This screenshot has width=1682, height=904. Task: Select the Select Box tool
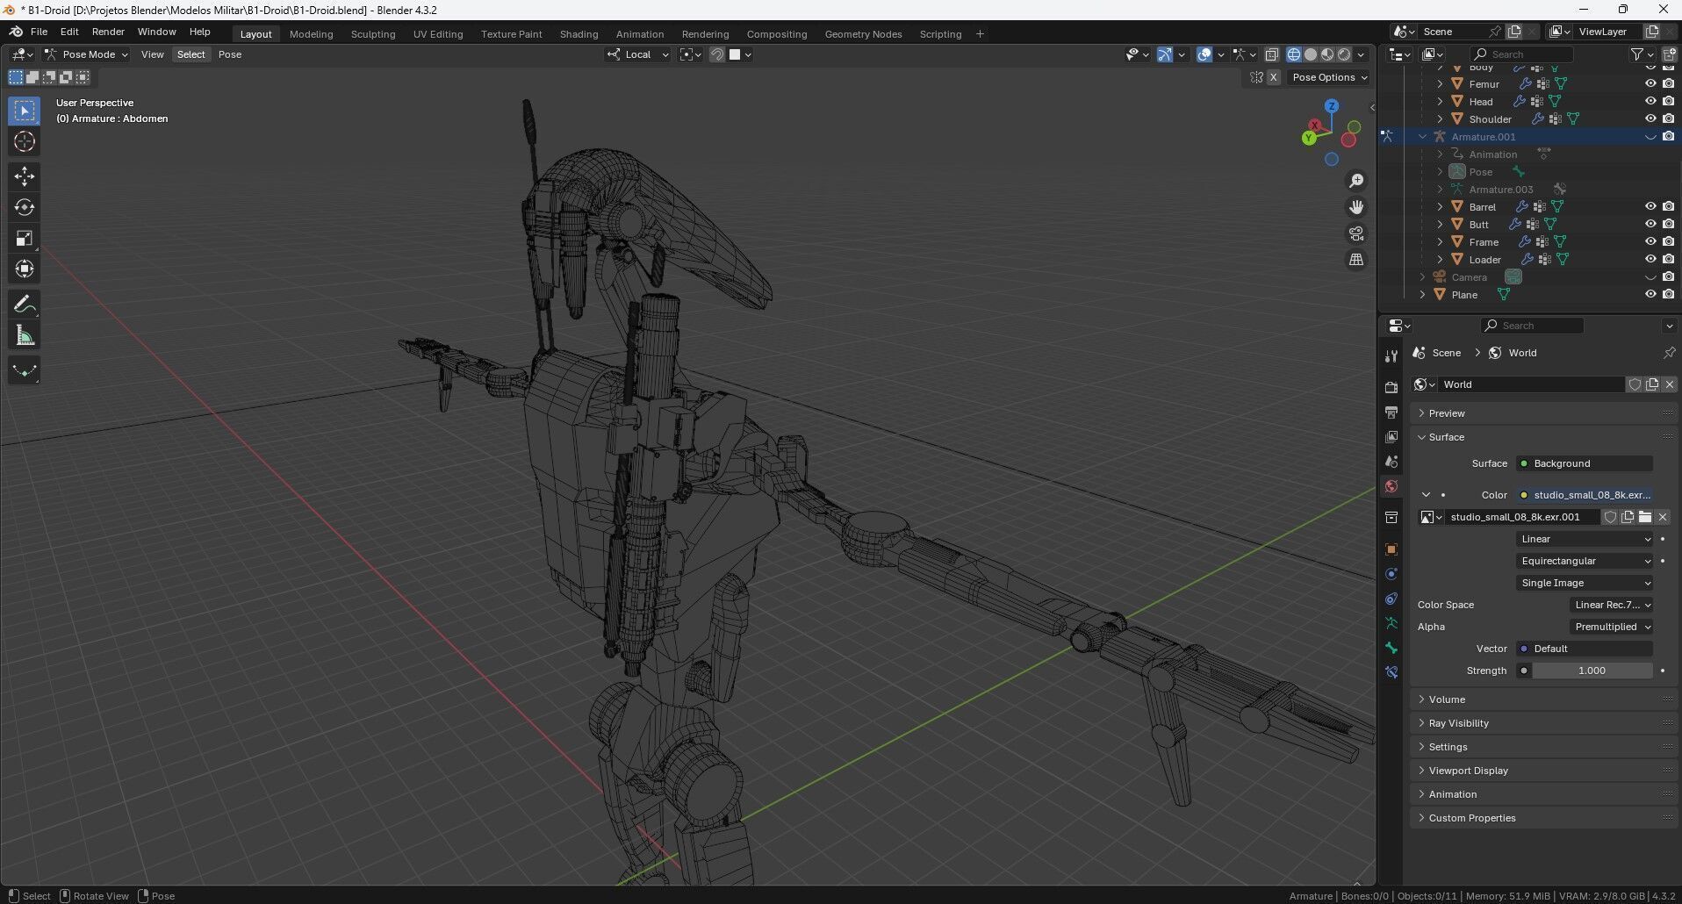(24, 111)
